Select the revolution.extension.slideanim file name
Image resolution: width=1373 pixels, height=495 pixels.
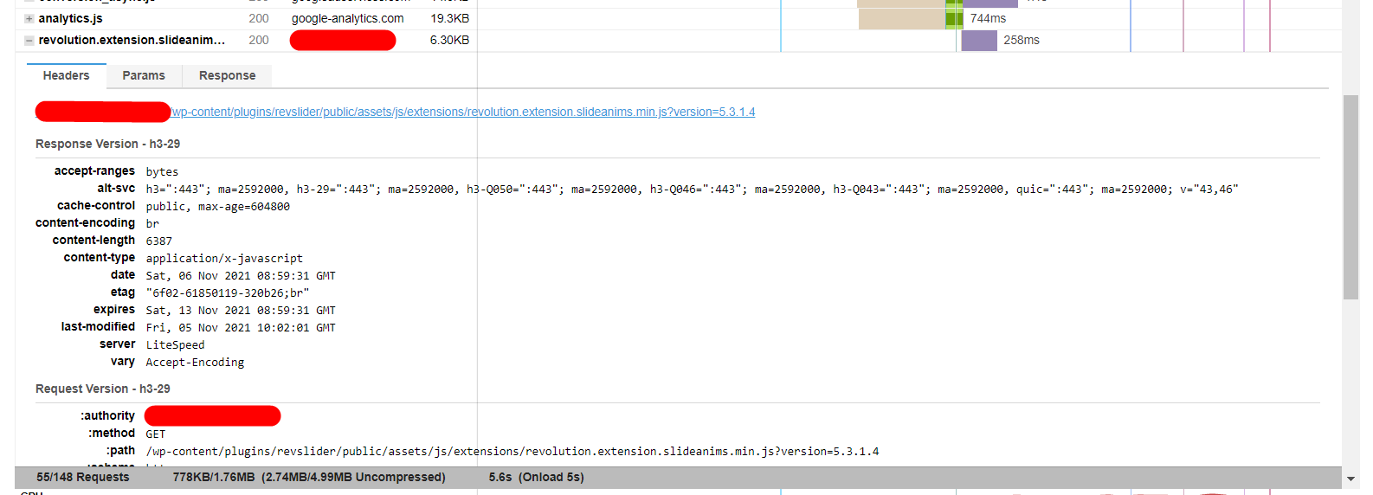point(132,40)
